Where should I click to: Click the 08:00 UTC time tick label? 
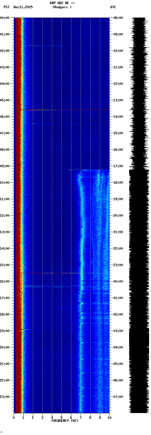click(118, 18)
